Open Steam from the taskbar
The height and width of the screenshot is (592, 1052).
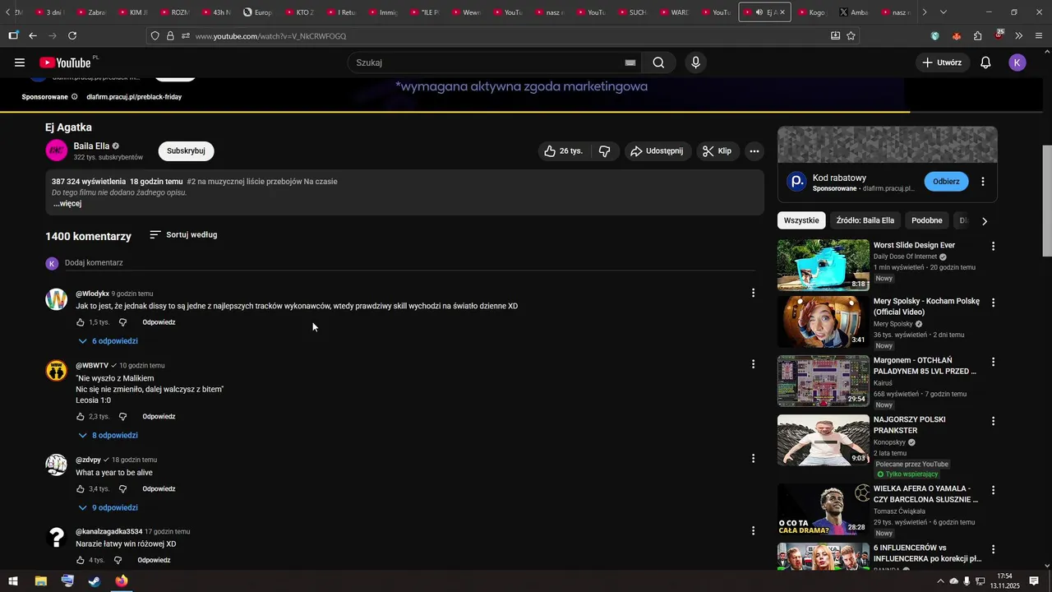95,581
